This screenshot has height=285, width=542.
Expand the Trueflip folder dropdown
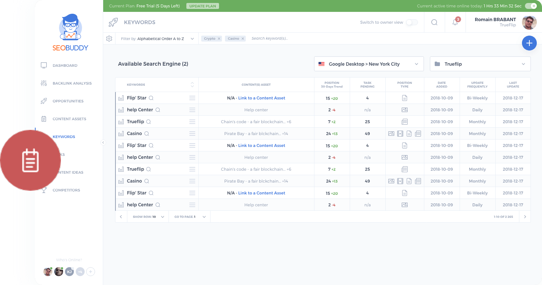(x=480, y=64)
